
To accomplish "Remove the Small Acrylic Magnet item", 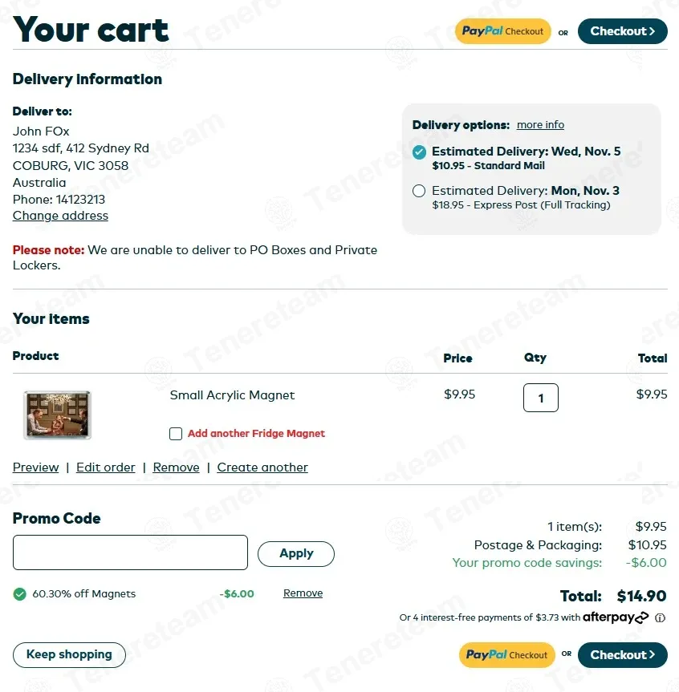I will 176,467.
